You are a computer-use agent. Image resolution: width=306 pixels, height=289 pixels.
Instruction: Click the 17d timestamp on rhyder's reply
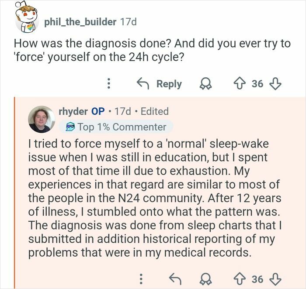pos(122,111)
